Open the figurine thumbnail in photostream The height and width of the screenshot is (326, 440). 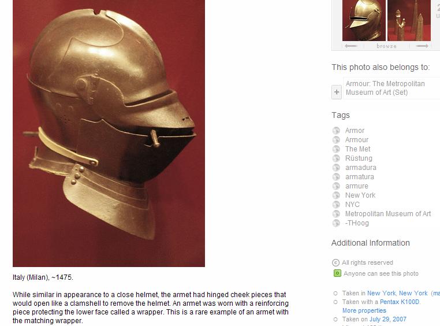coord(409,20)
